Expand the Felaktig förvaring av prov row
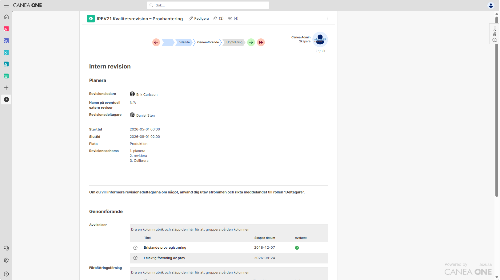 click(x=135, y=258)
